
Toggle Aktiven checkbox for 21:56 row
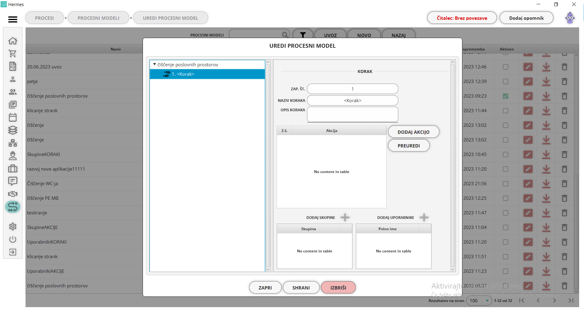[506, 184]
